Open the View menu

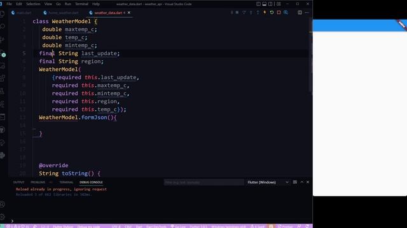[48, 4]
